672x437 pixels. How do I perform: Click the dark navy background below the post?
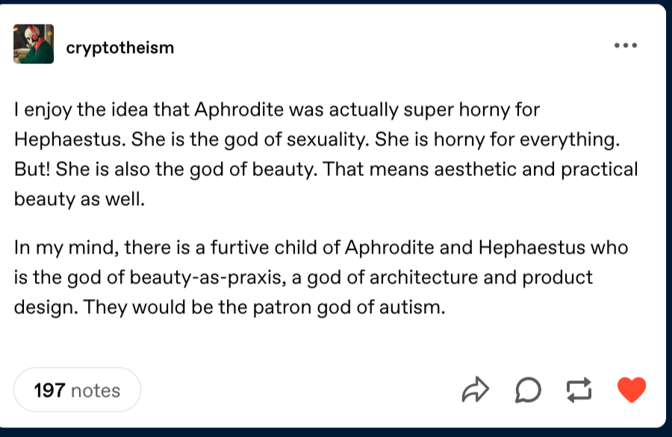[336, 433]
